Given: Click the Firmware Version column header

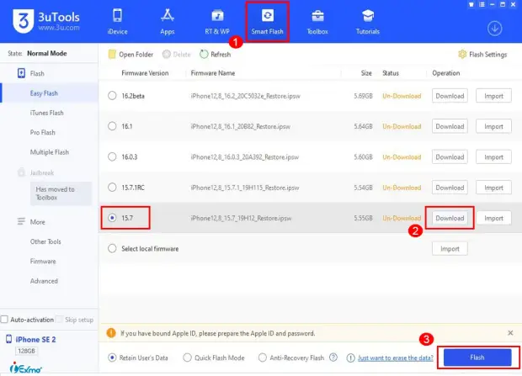Looking at the screenshot, I should [145, 73].
